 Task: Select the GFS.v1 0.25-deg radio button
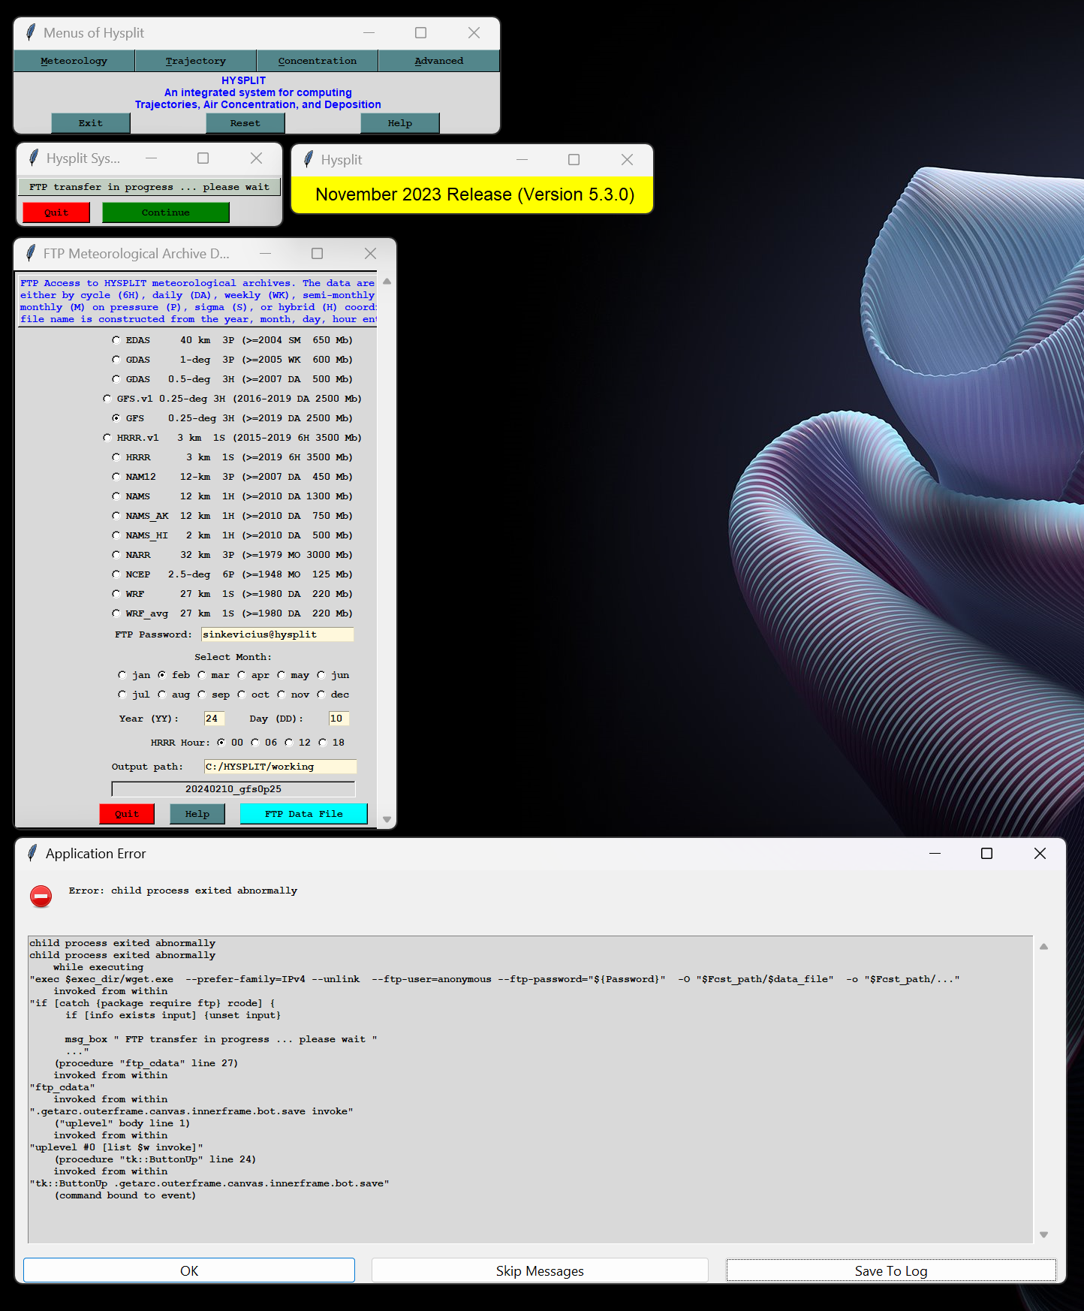[107, 399]
